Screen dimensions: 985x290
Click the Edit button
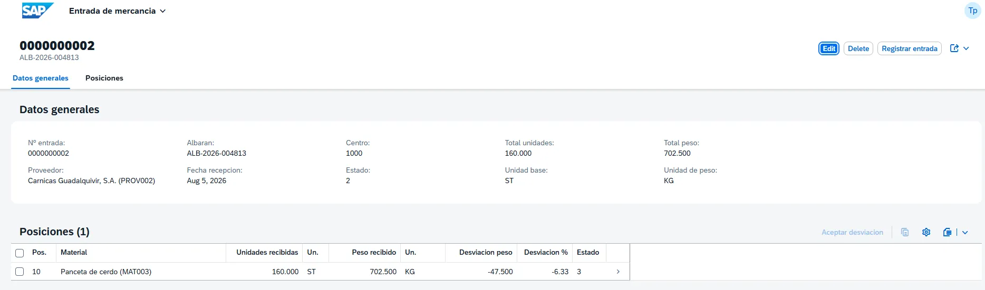(x=829, y=48)
